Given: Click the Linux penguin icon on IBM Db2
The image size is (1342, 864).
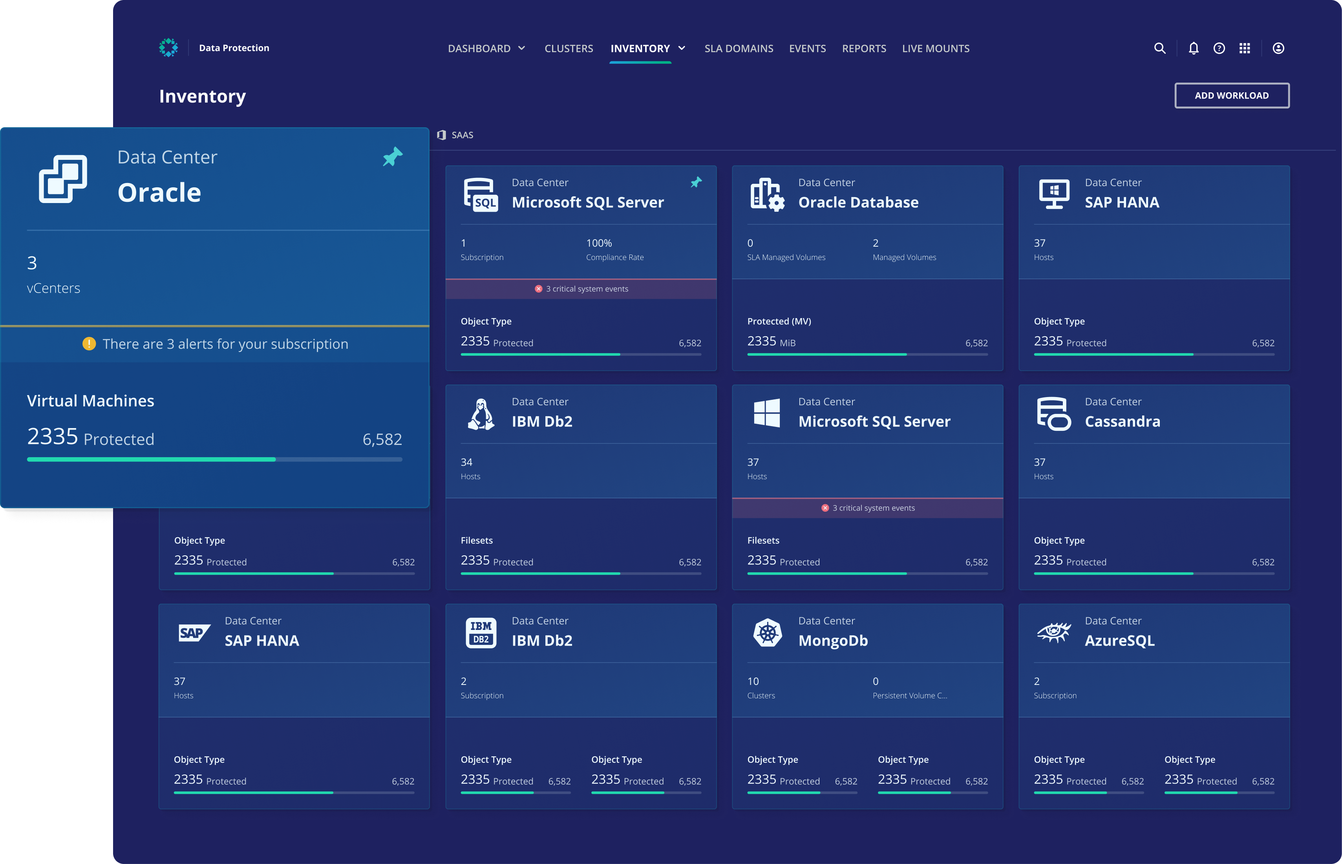Looking at the screenshot, I should [x=481, y=414].
